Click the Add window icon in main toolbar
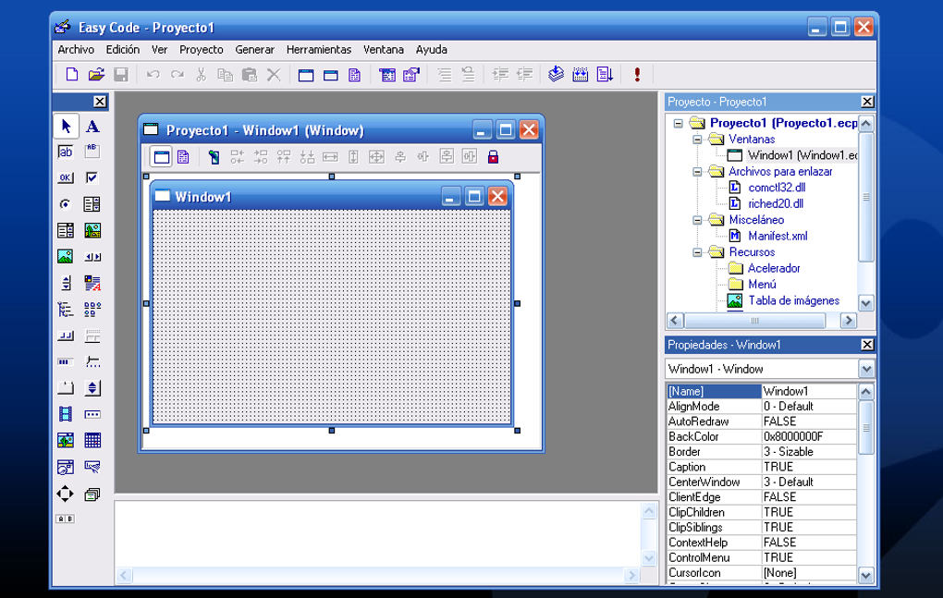 (306, 75)
